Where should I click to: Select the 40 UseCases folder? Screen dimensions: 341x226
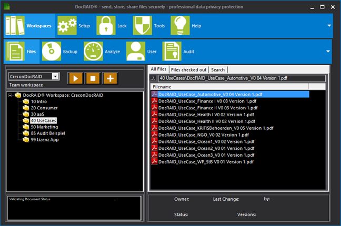[x=43, y=120]
